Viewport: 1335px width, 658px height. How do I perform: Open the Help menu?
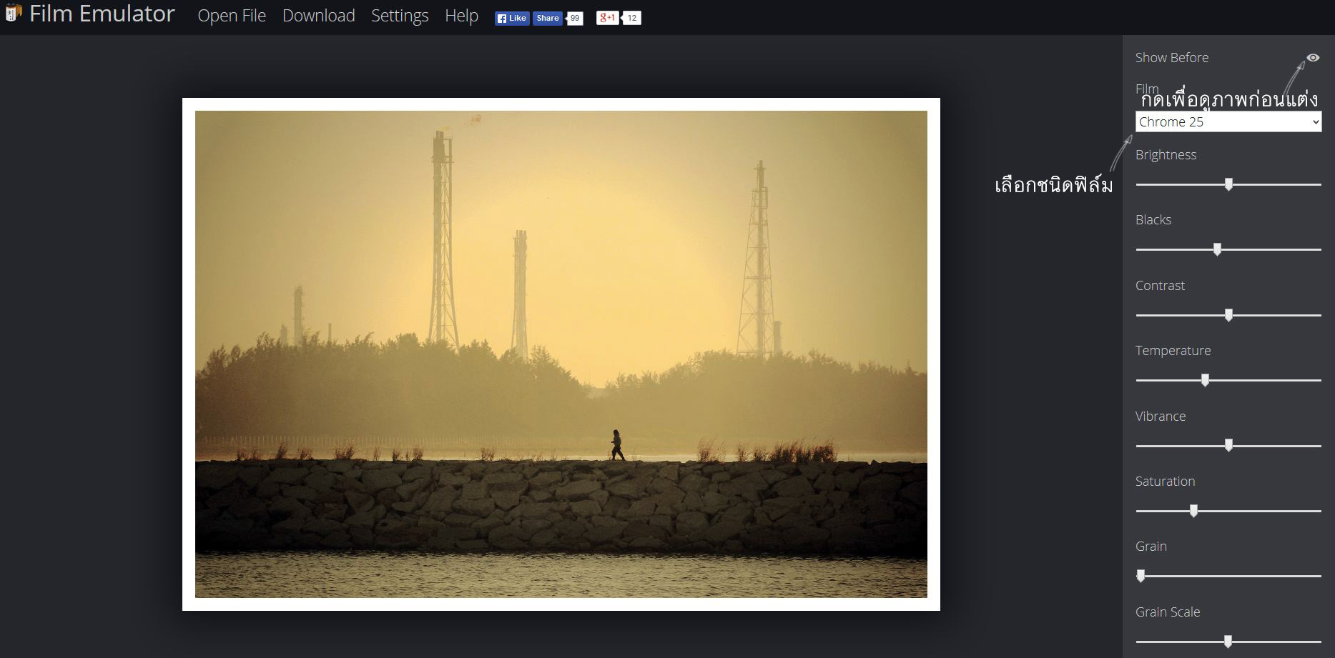tap(461, 16)
